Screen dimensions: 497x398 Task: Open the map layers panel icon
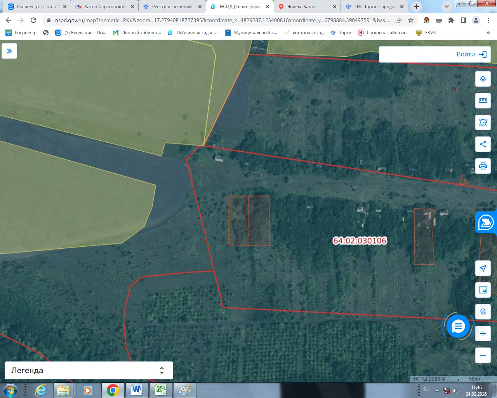tap(483, 79)
